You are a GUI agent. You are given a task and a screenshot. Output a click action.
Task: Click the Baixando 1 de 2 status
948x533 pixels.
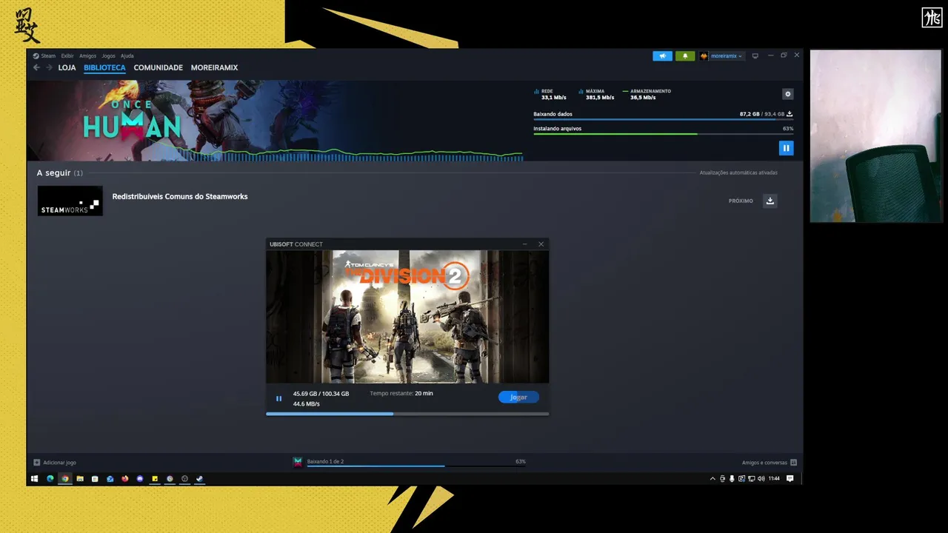(325, 461)
